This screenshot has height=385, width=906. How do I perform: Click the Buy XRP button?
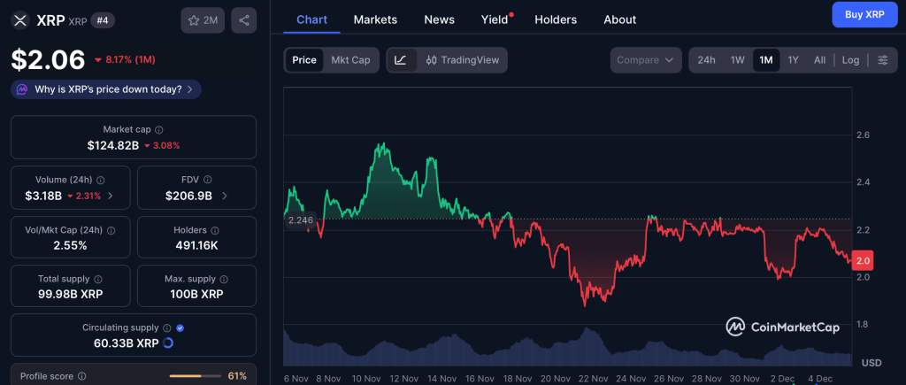864,15
